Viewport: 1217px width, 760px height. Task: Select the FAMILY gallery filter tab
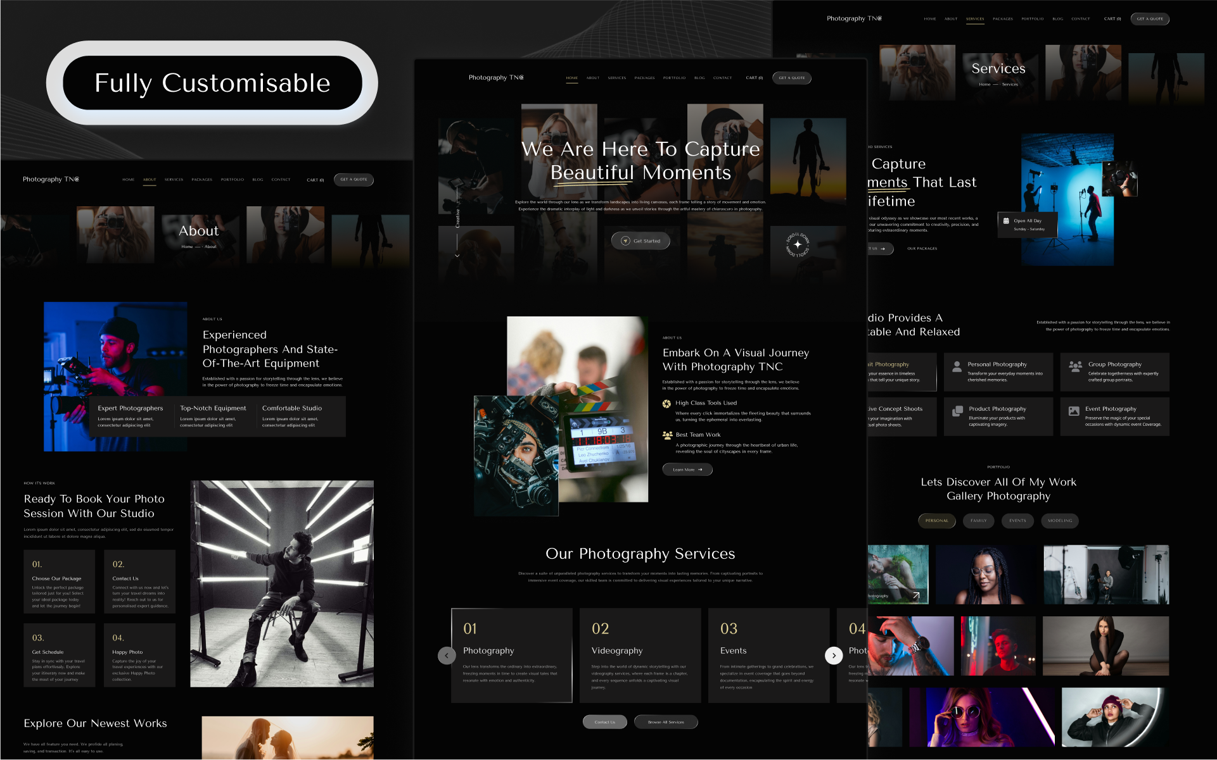click(x=979, y=521)
